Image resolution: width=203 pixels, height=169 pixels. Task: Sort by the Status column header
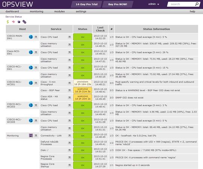coord(83,29)
